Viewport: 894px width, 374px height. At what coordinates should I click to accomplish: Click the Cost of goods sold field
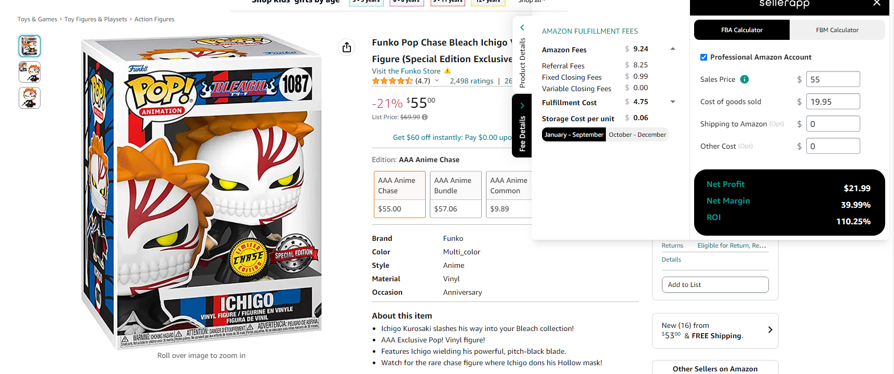[833, 102]
